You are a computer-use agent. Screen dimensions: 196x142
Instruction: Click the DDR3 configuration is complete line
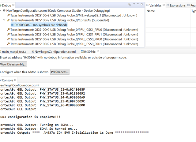tap(30, 117)
